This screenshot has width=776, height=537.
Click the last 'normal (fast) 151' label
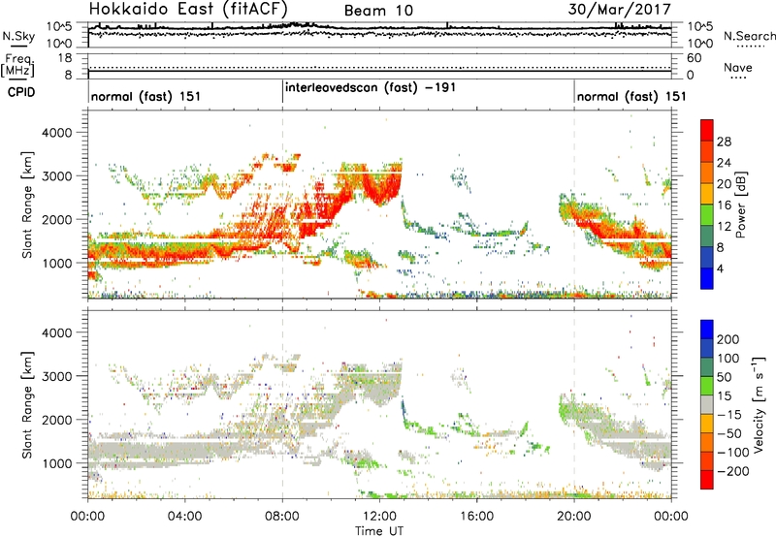coord(631,96)
